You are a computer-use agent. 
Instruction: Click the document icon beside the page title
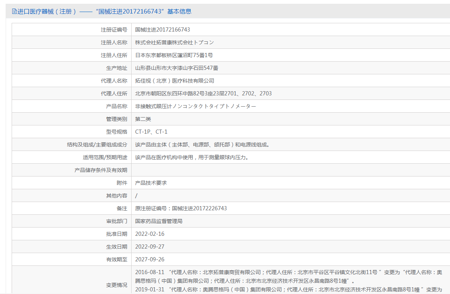tap(14, 12)
